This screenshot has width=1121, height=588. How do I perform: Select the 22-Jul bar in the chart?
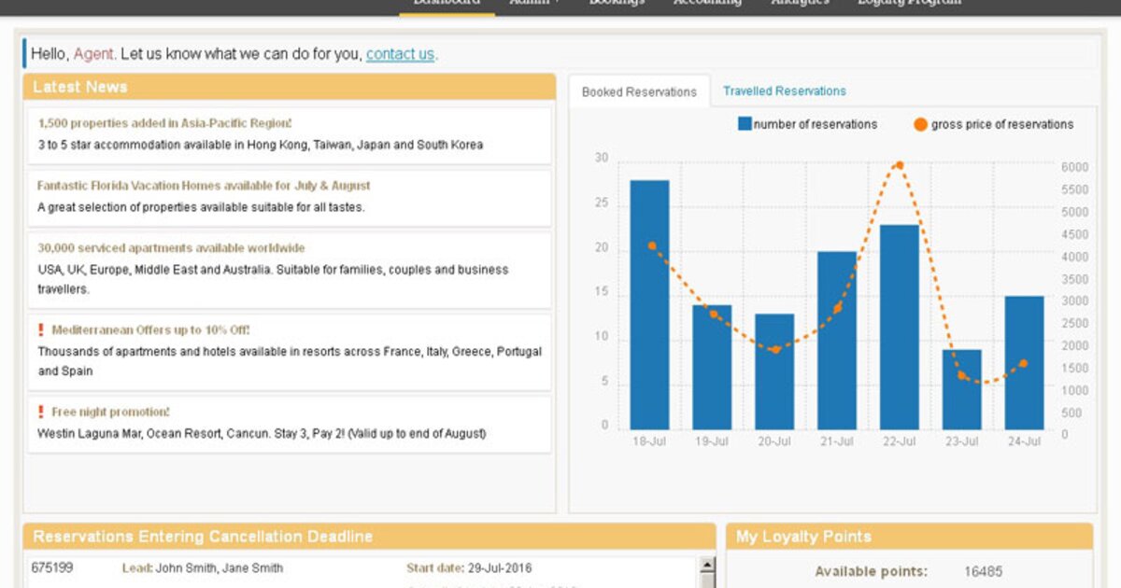(900, 327)
